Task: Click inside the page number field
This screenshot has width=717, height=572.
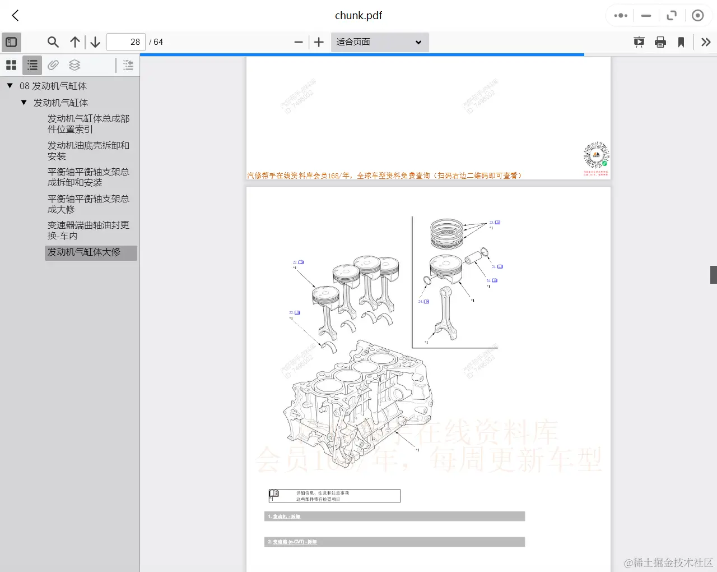Action: [x=125, y=41]
